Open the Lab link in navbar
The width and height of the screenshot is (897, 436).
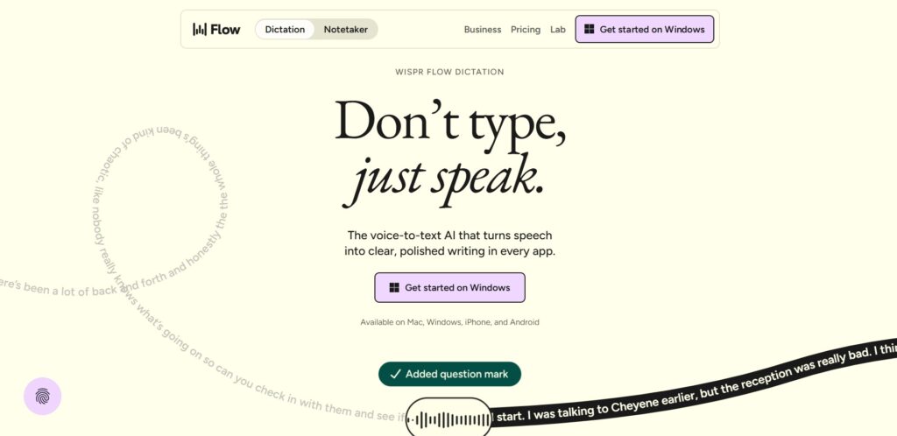[x=558, y=30]
